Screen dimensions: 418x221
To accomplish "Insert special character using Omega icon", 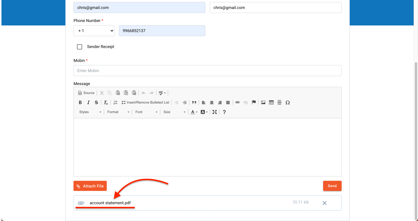I will pos(288,102).
